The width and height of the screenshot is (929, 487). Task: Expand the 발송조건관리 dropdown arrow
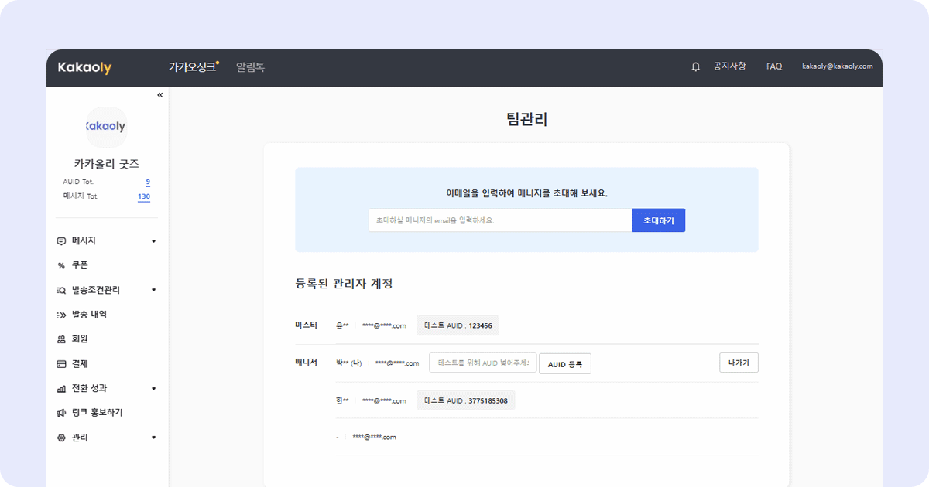point(153,291)
